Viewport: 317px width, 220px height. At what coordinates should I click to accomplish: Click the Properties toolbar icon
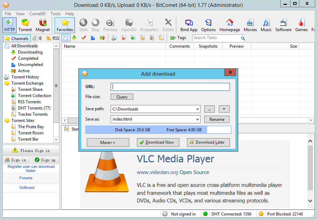[x=149, y=25]
